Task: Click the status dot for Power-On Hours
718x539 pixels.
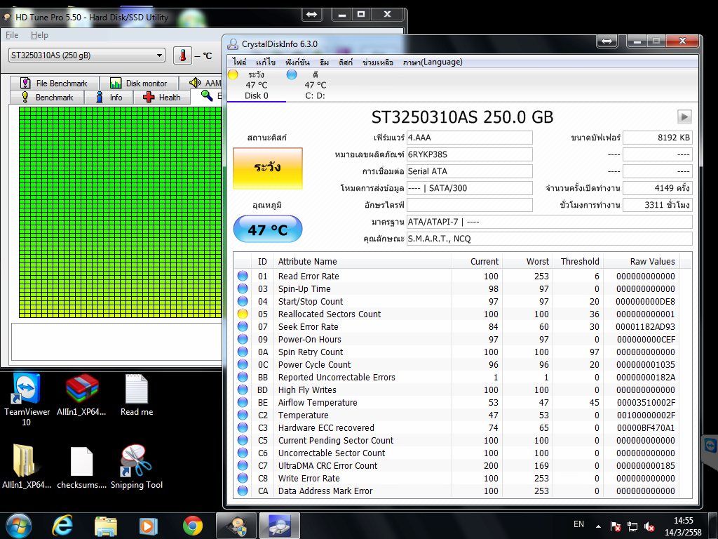Action: tap(243, 339)
